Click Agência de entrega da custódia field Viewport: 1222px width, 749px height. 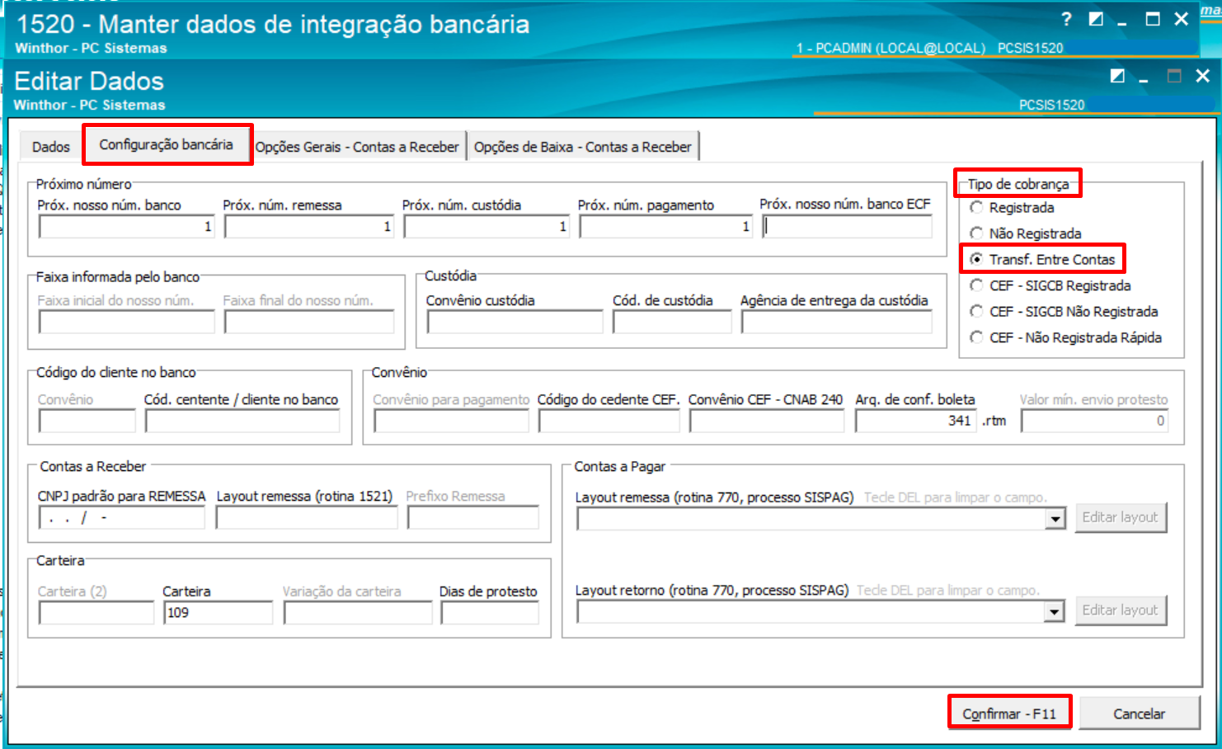(x=836, y=322)
